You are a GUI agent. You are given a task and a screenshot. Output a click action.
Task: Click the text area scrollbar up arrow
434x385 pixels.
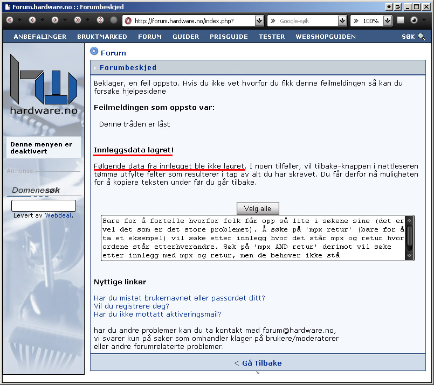point(409,221)
